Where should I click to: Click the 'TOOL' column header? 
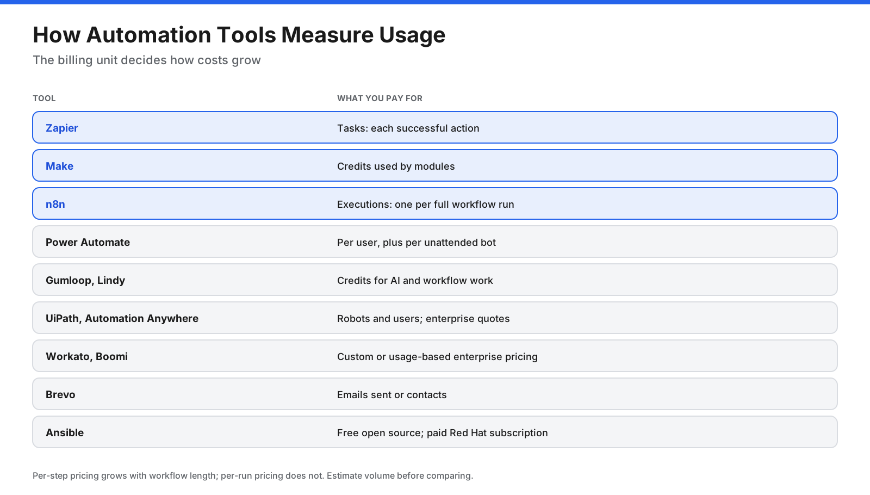click(x=44, y=98)
